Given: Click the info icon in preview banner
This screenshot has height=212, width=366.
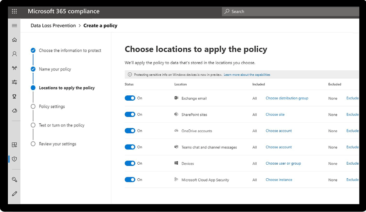Looking at the screenshot, I should click(130, 75).
